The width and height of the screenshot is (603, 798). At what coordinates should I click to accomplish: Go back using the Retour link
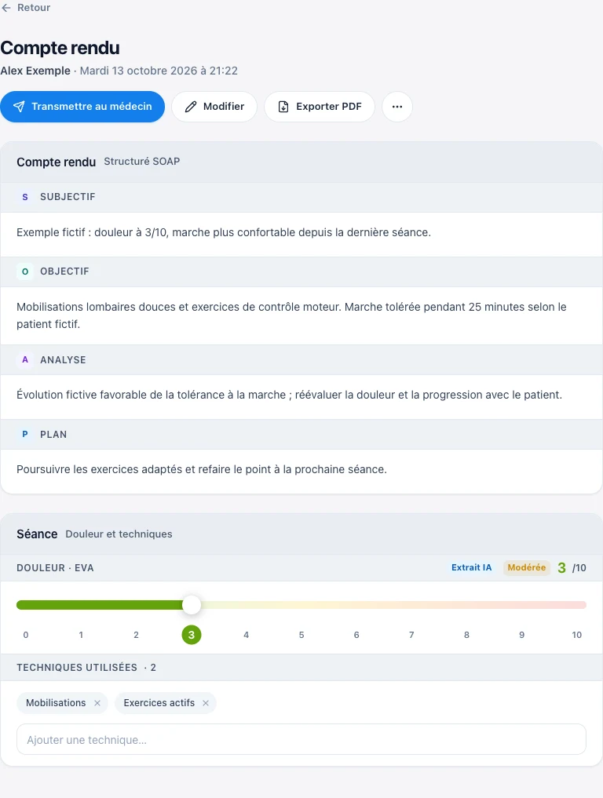[x=26, y=8]
